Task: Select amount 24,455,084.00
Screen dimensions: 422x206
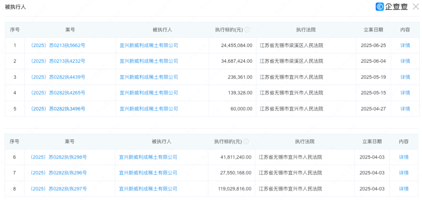Action: 237,45
